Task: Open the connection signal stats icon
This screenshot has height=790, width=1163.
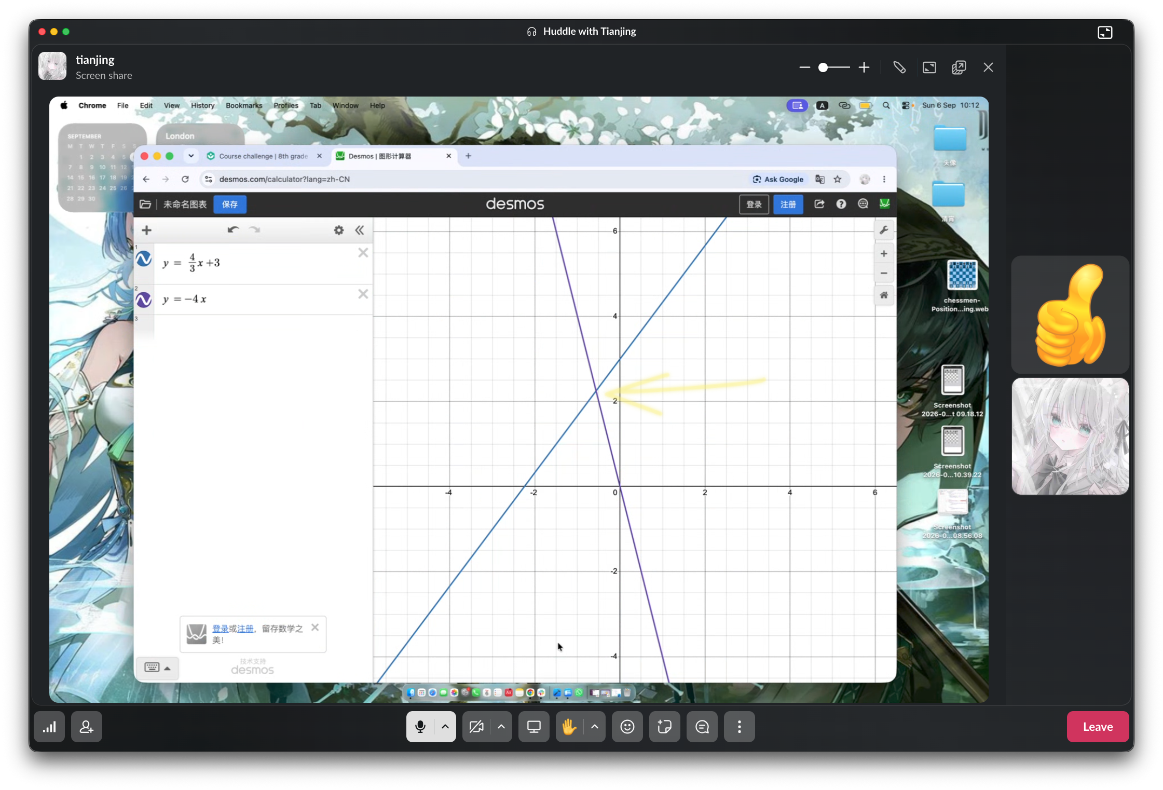Action: pyautogui.click(x=49, y=727)
